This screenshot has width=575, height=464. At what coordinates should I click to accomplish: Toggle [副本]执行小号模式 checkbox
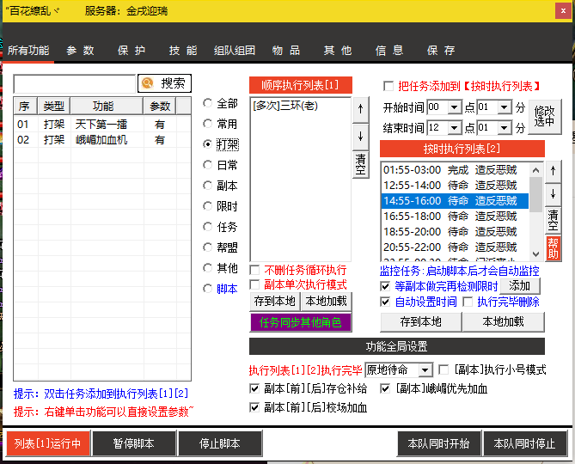(x=443, y=369)
